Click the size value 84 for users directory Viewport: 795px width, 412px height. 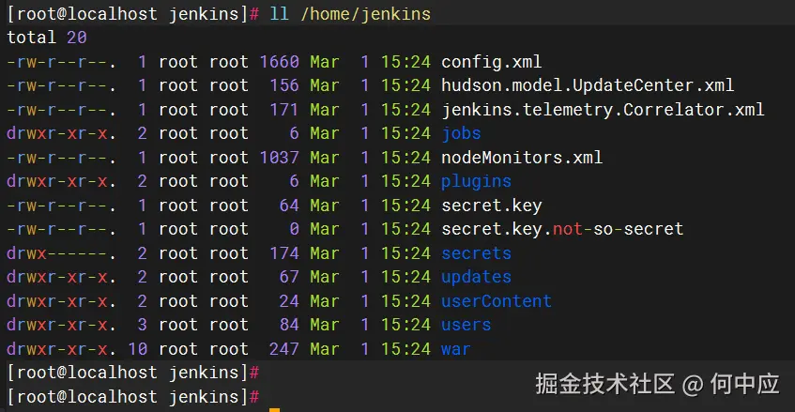(289, 325)
